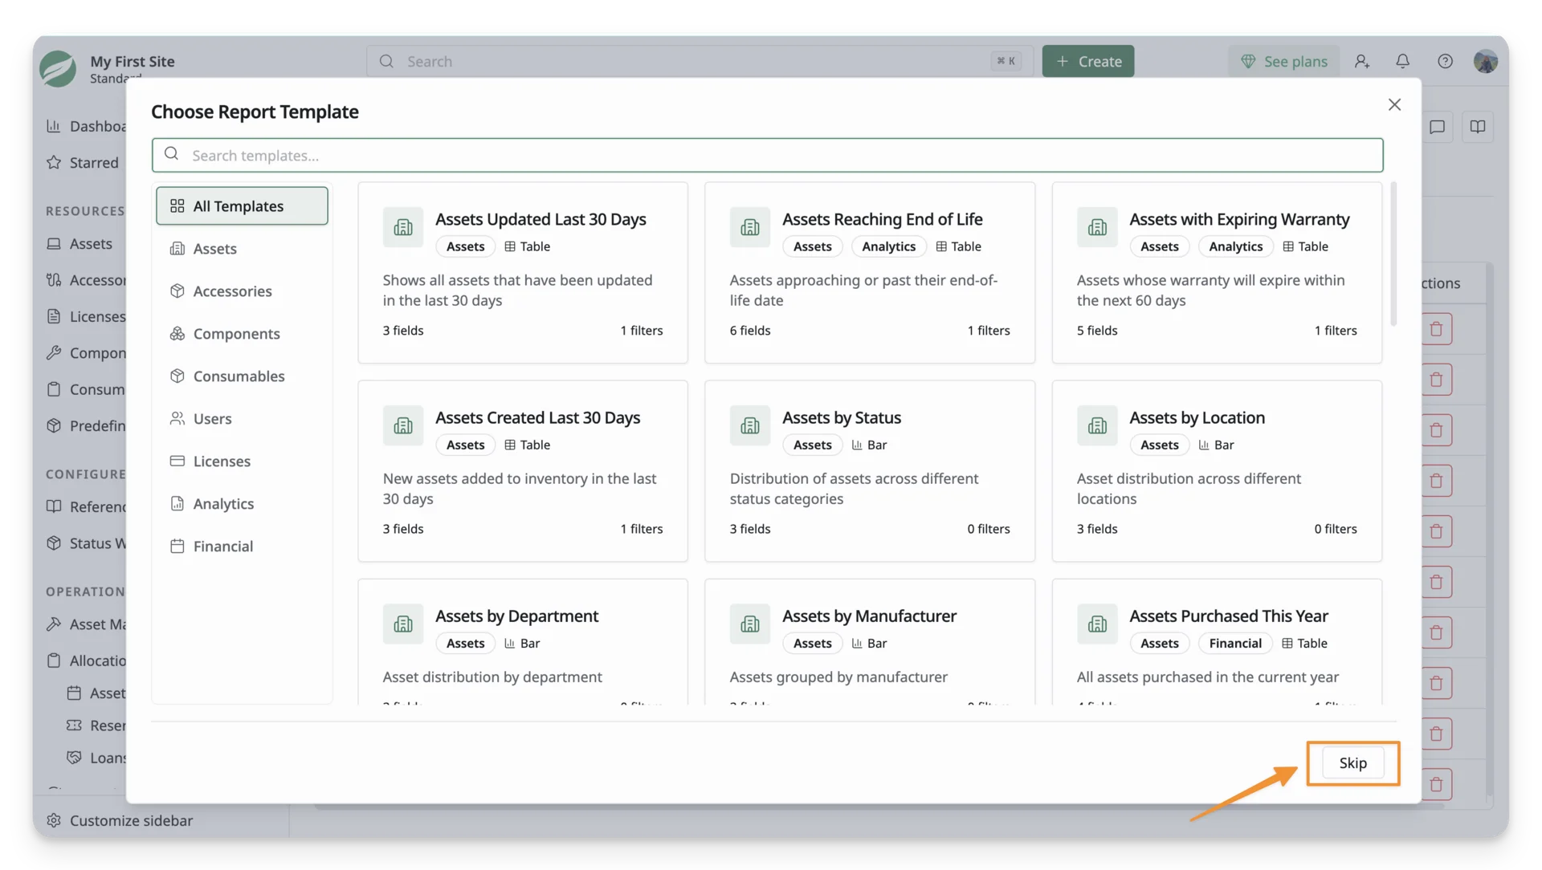Choose Assets Updated Last 30 Days template

[523, 272]
